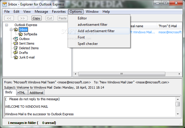Select the Sent Items folder label
The width and height of the screenshot is (185, 128).
point(27,43)
